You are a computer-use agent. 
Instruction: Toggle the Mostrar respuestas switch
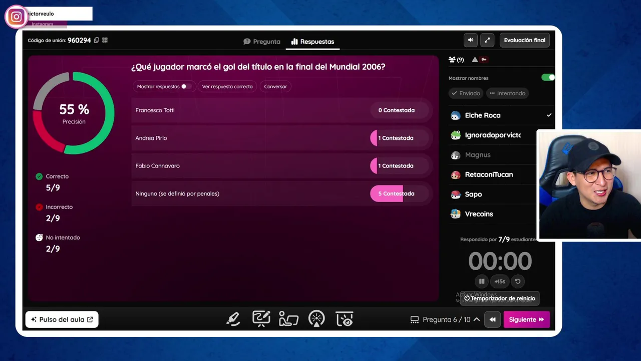coord(186,86)
